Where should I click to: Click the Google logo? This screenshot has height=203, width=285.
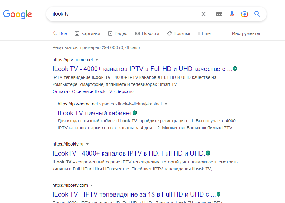[x=17, y=14]
